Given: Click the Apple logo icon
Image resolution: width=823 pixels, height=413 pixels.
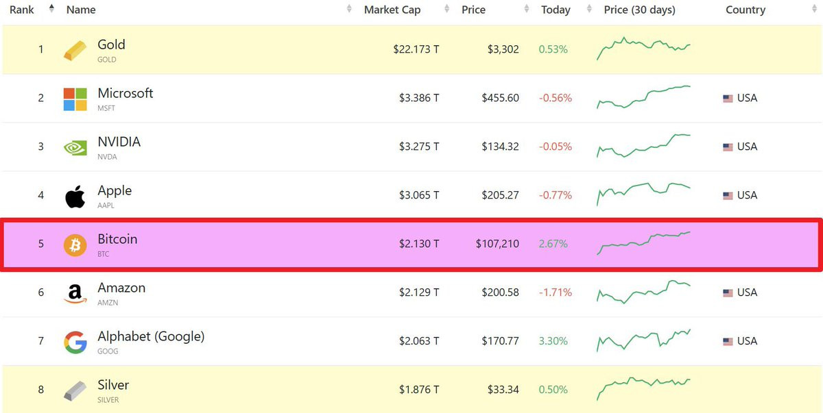Looking at the screenshot, I should click(75, 196).
